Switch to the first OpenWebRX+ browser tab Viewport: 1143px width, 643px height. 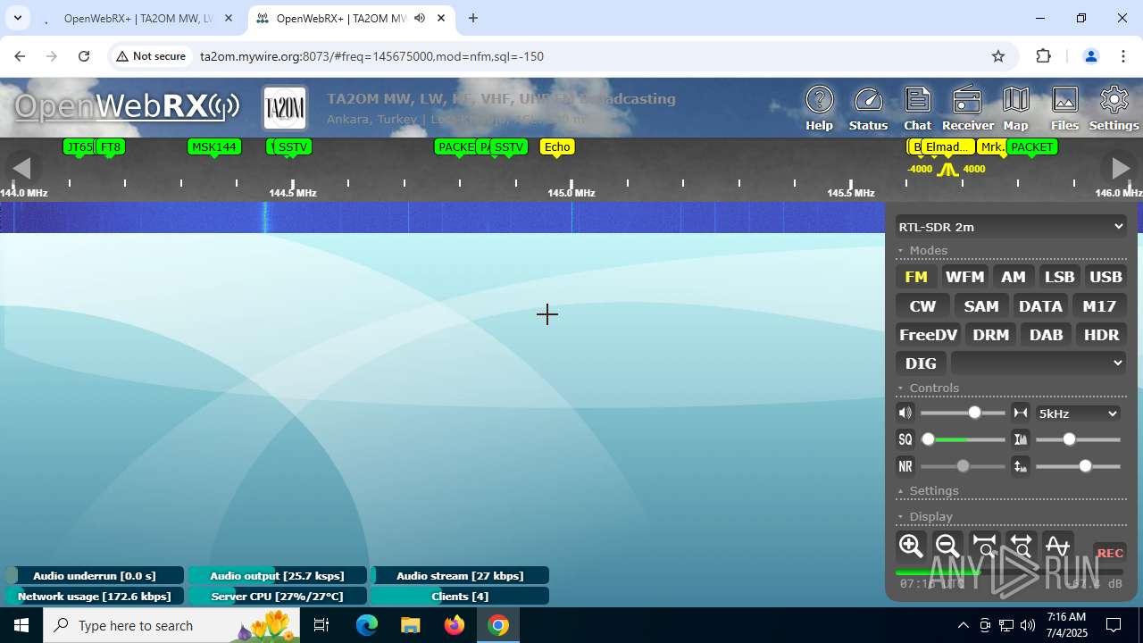click(138, 18)
